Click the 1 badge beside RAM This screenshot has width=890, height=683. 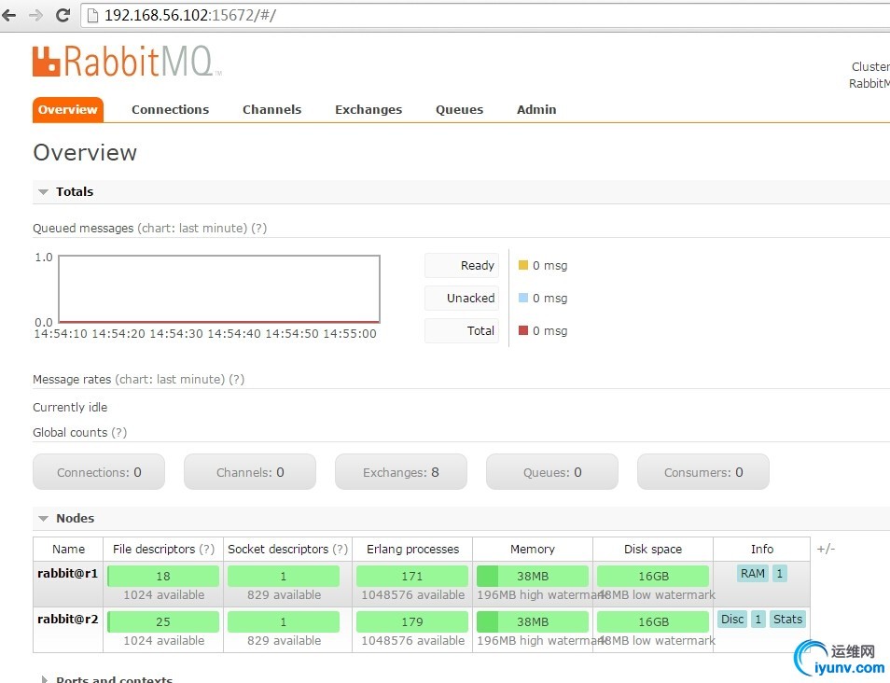[x=779, y=574]
